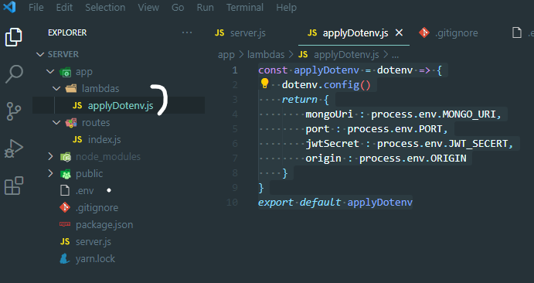This screenshot has width=534, height=283.
Task: Close the applyDotenv.js tab
Action: [x=399, y=32]
